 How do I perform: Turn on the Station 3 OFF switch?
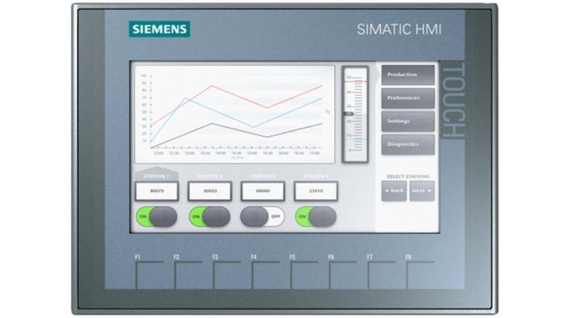click(x=262, y=217)
